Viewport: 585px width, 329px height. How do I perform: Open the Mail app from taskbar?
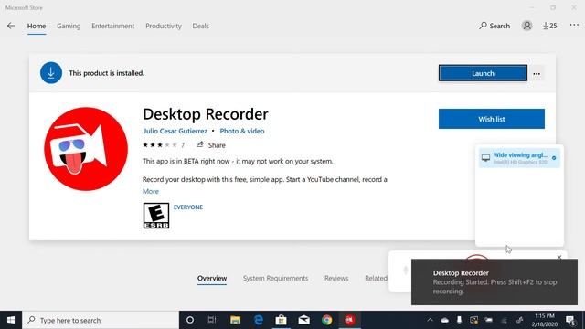pyautogui.click(x=304, y=320)
